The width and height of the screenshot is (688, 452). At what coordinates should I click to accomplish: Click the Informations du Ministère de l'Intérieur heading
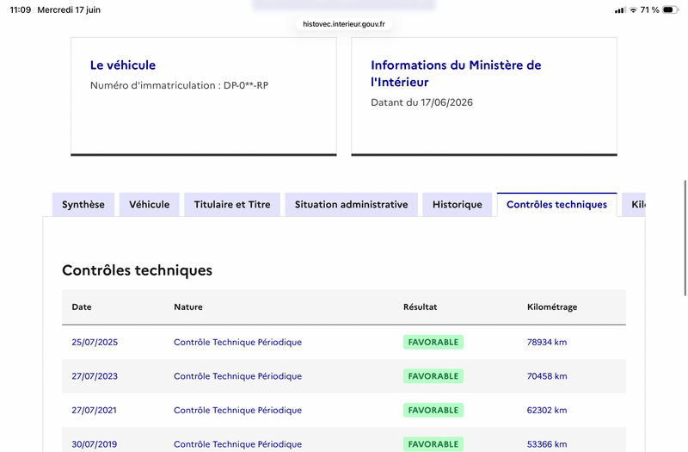[x=456, y=73]
